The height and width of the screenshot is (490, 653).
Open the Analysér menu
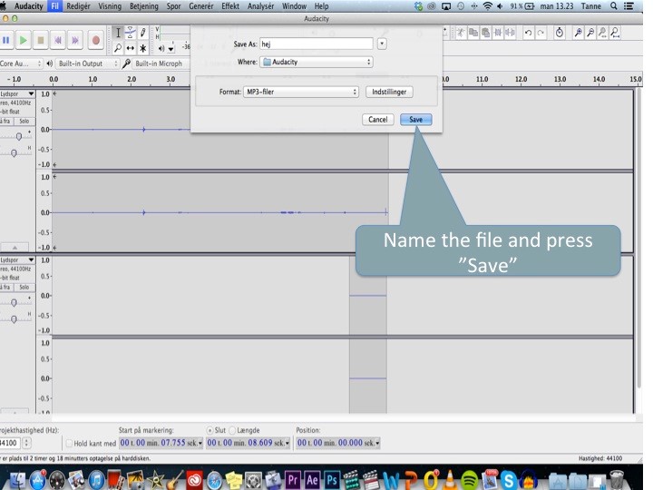(260, 6)
